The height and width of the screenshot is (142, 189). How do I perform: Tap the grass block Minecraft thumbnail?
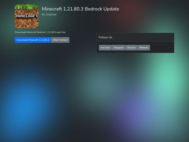pyautogui.click(x=27, y=16)
